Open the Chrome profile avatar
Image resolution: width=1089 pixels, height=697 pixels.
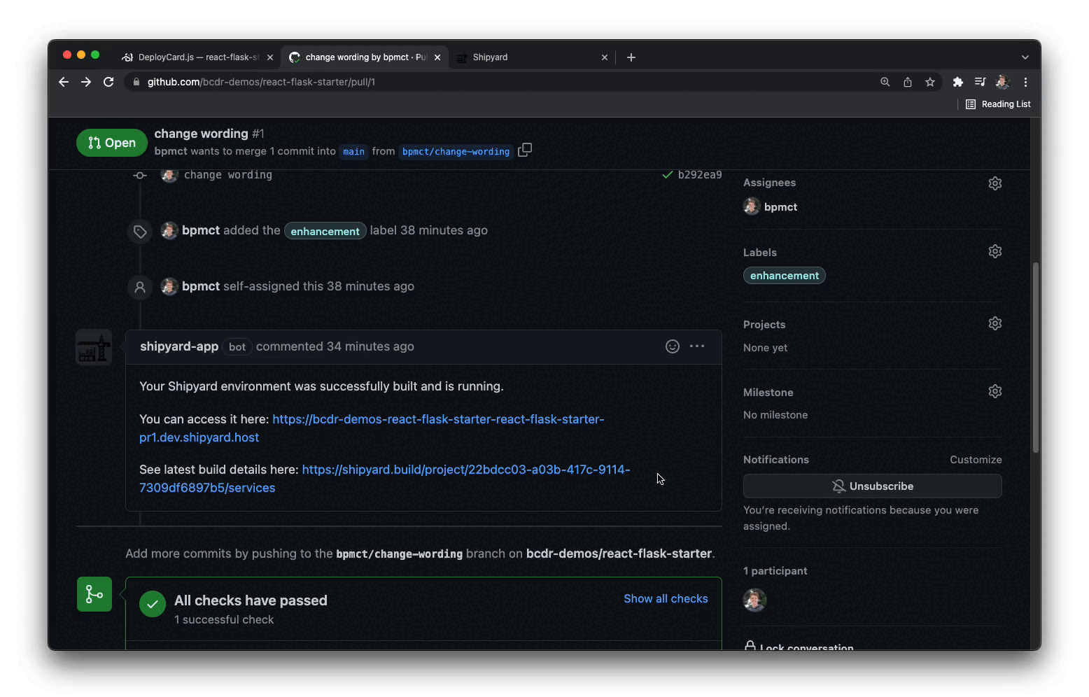(1003, 82)
